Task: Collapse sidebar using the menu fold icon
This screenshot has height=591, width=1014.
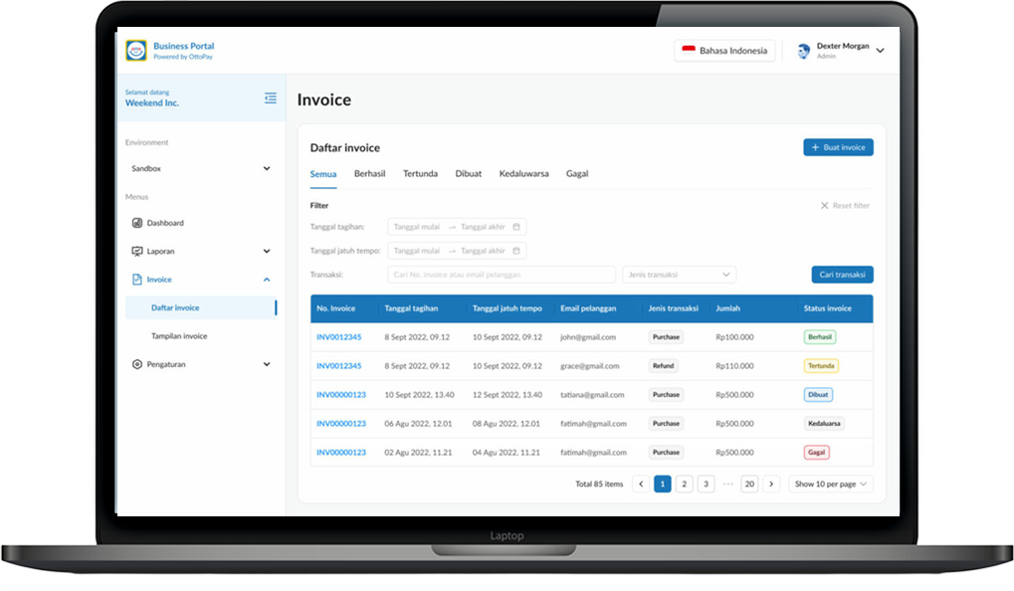Action: (x=270, y=98)
